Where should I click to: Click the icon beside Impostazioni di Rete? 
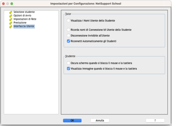click(x=11, y=20)
